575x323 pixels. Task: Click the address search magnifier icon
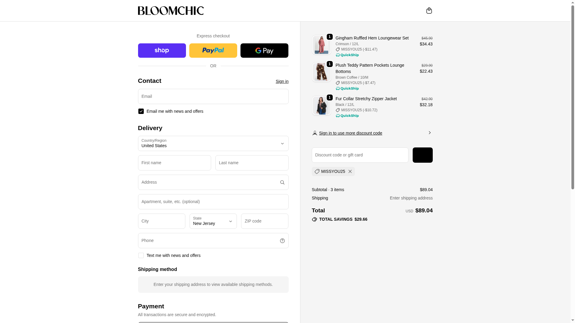click(x=282, y=182)
